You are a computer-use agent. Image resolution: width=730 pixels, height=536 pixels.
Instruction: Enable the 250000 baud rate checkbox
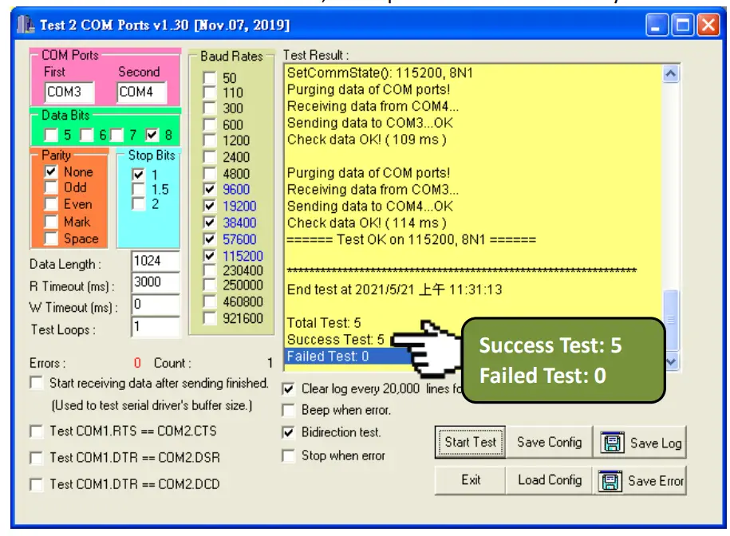(210, 285)
